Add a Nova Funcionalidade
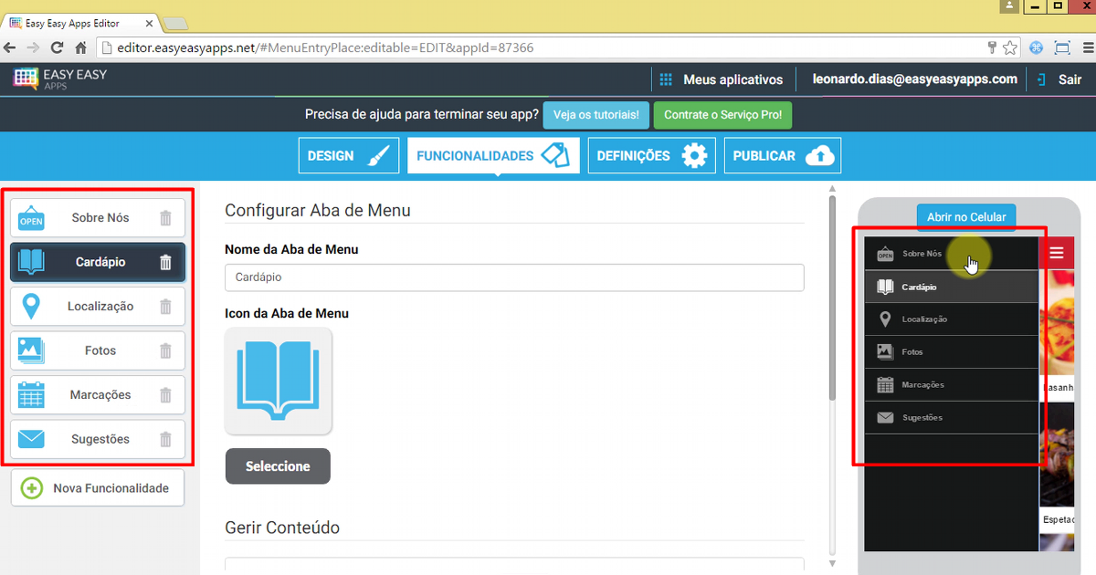Viewport: 1096px width, 575px height. [98, 488]
